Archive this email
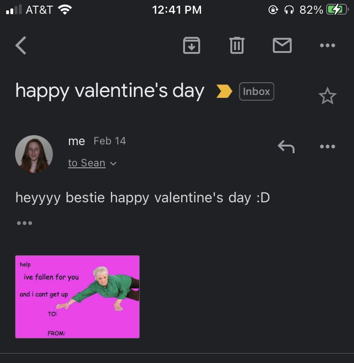The height and width of the screenshot is (363, 354). (192, 45)
